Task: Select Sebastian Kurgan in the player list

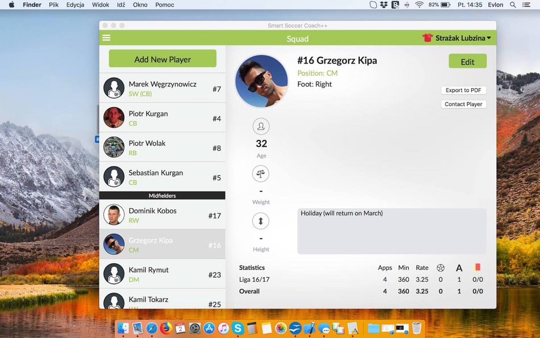Action: tap(162, 177)
